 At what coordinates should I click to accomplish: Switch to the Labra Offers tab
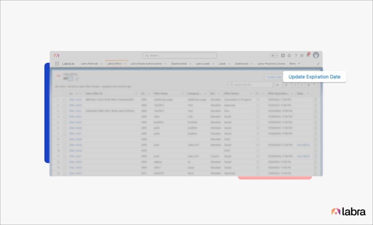[114, 64]
